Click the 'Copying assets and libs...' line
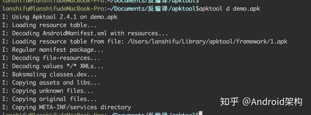 tap(51, 83)
